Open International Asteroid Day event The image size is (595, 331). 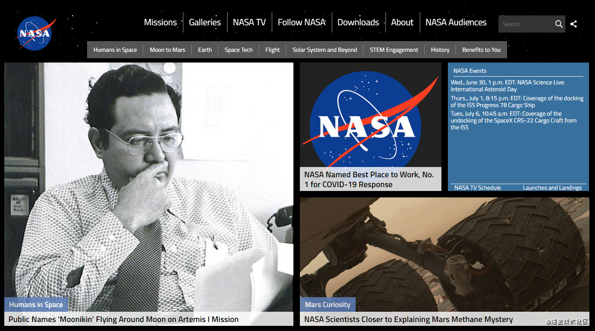(507, 86)
